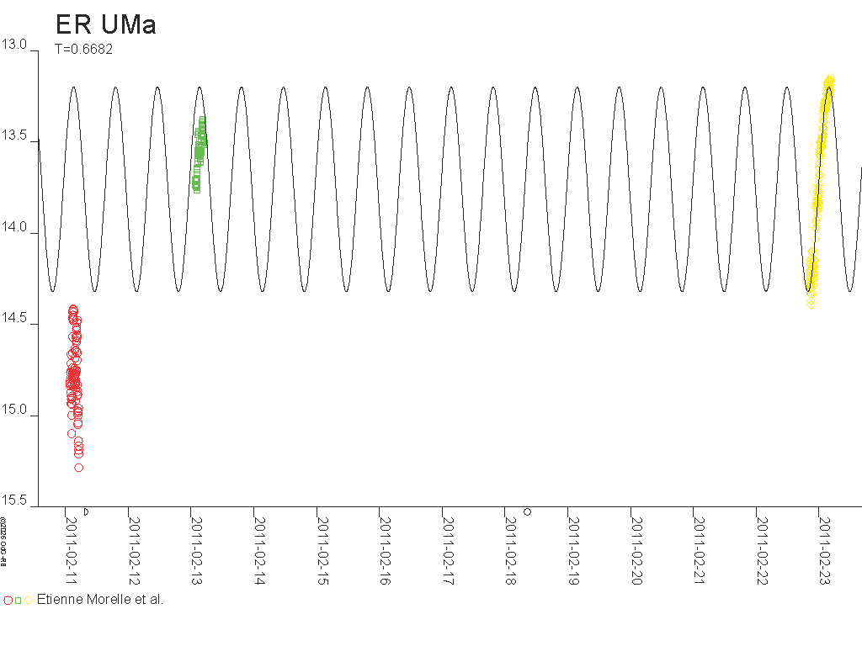This screenshot has height=646, width=862.
Task: Click the 'Etienne Morelle et al.' legend label
Action: [x=100, y=599]
